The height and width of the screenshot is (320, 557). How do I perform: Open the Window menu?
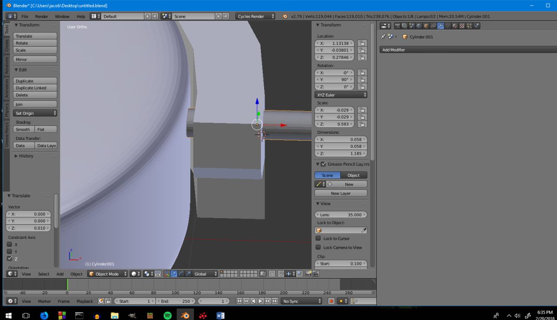click(x=62, y=16)
